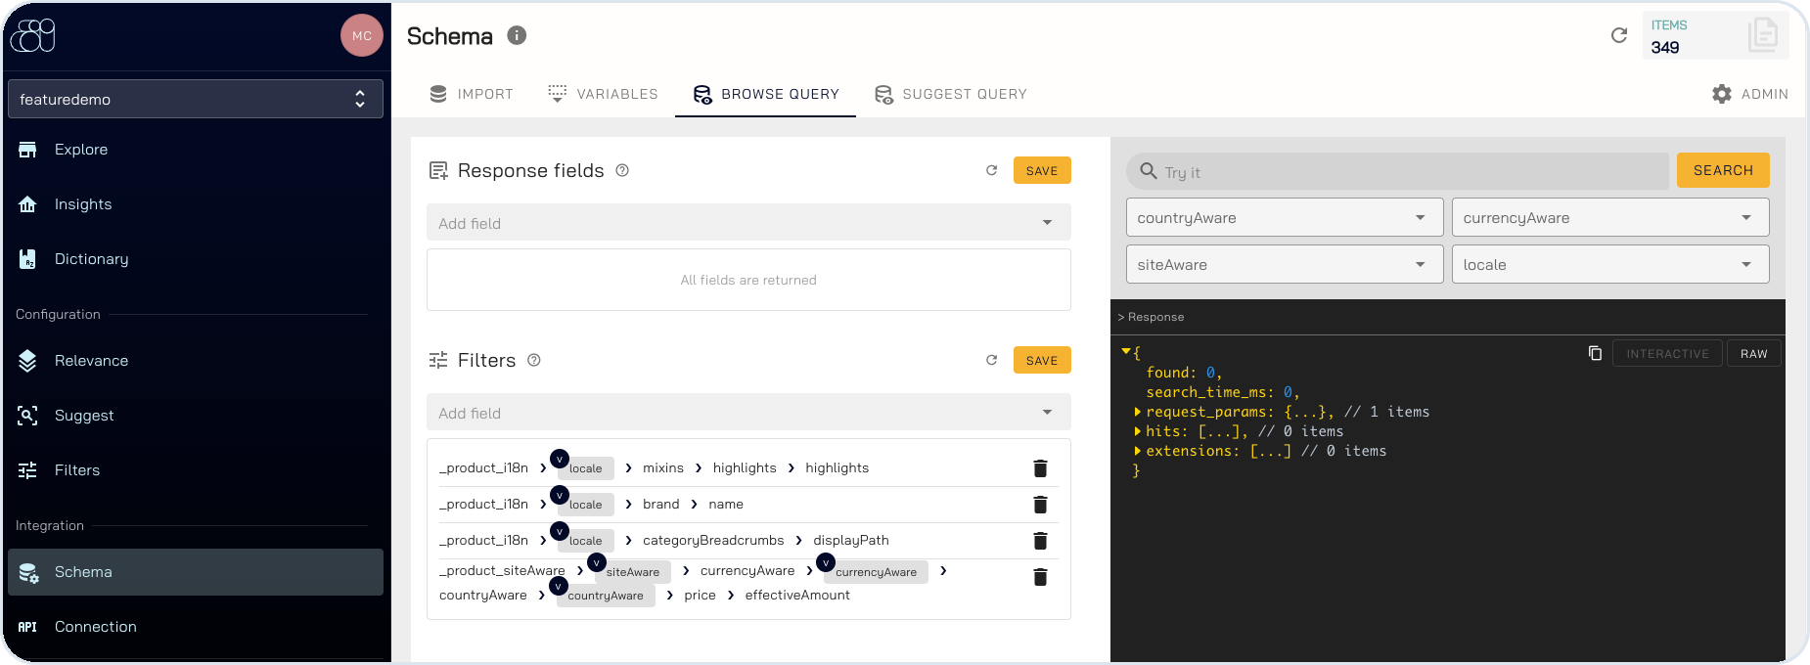The image size is (1810, 665).
Task: Save the Filters section
Action: click(1042, 360)
